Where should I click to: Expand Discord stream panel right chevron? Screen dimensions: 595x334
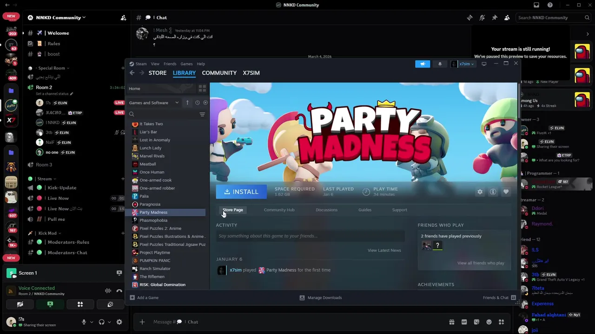[588, 34]
